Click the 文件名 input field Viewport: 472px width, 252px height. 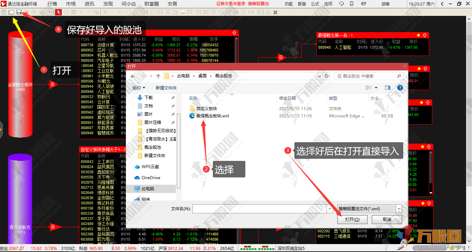(x=259, y=209)
